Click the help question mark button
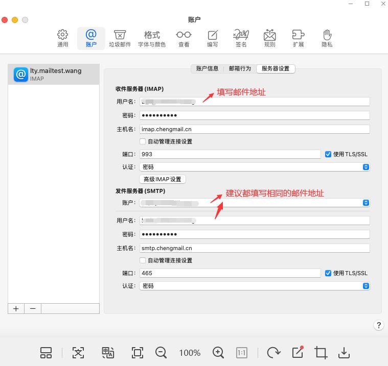388x366 pixels. coord(379,325)
